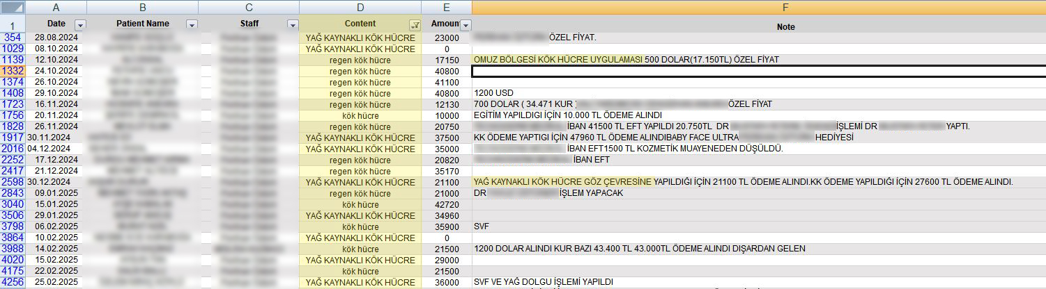Click row header 2598

pos(13,182)
